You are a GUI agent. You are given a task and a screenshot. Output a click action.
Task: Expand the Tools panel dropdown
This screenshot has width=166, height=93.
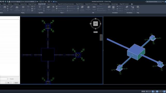[x=62, y=13]
